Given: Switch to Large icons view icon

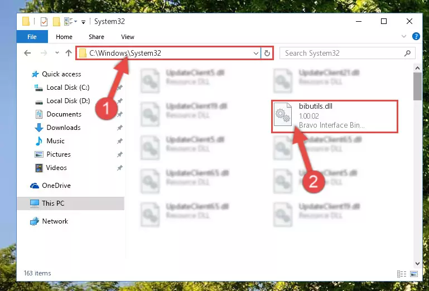Looking at the screenshot, I should coord(414,274).
